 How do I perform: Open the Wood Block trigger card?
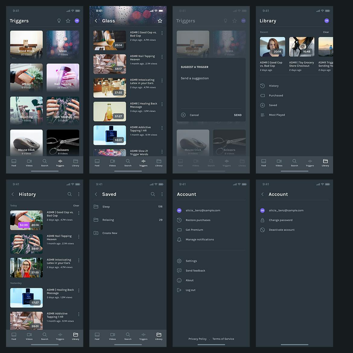(26, 45)
